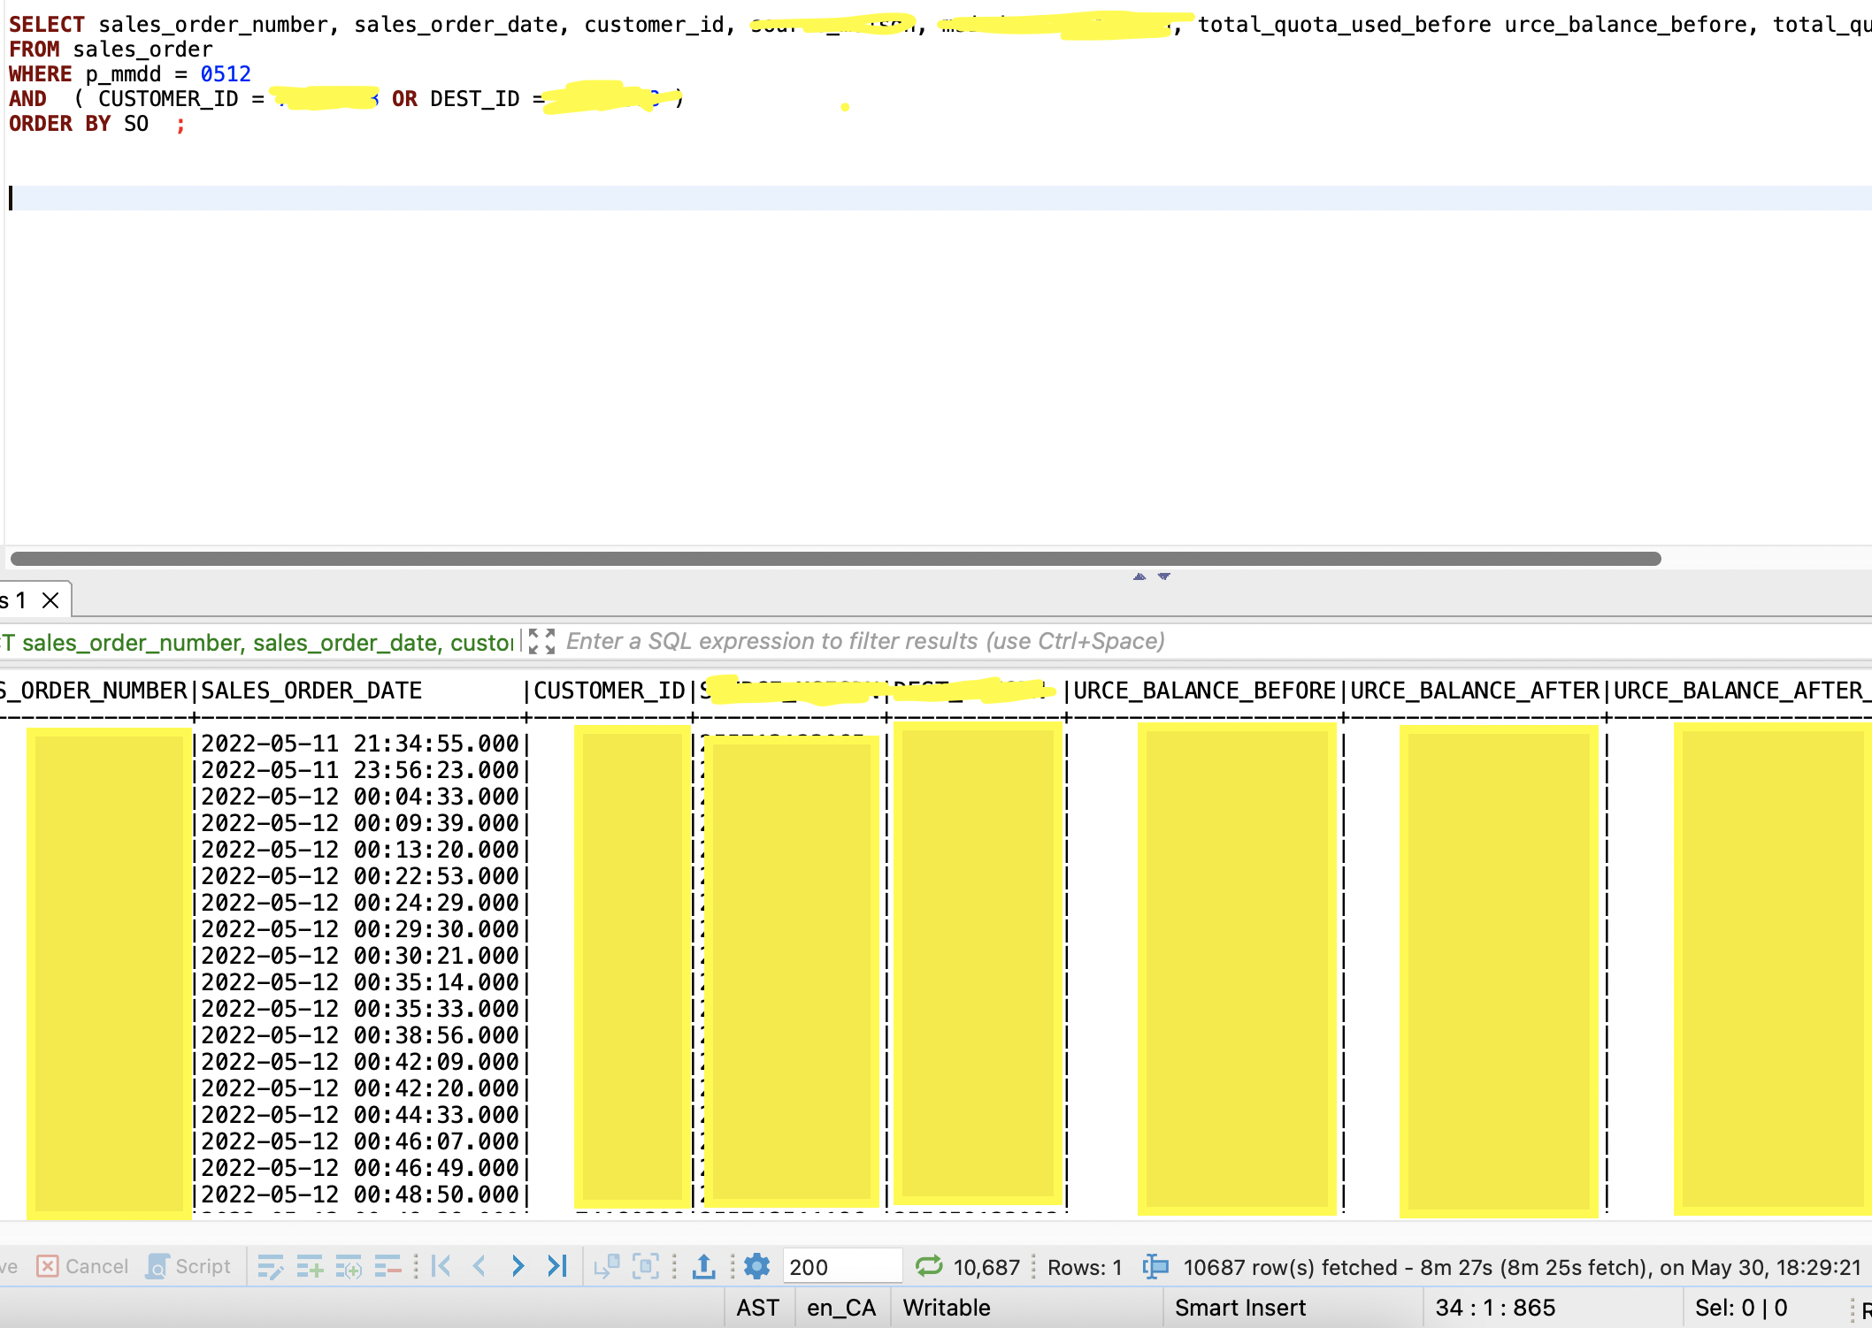The image size is (1872, 1328).
Task: Duplicate the current row icon
Action: click(x=348, y=1265)
